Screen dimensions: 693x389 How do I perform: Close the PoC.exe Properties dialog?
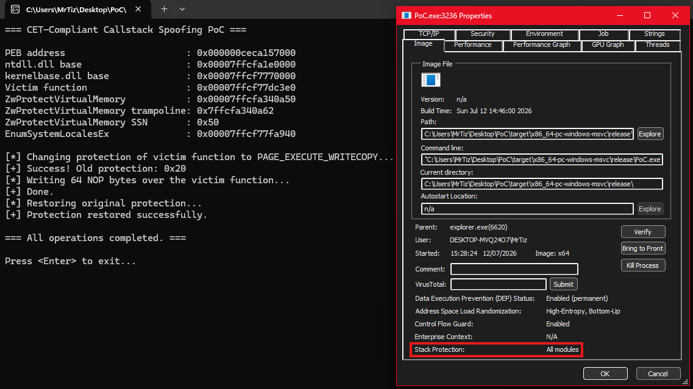point(675,15)
